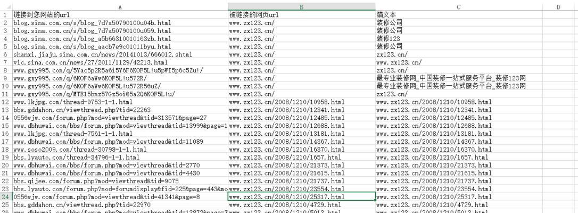Select the column D header

tap(558, 7)
